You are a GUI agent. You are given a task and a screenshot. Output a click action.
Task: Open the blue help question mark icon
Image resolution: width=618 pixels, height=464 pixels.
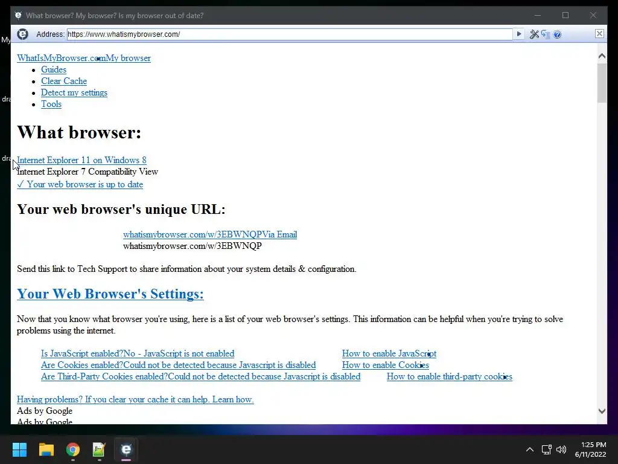(x=557, y=34)
